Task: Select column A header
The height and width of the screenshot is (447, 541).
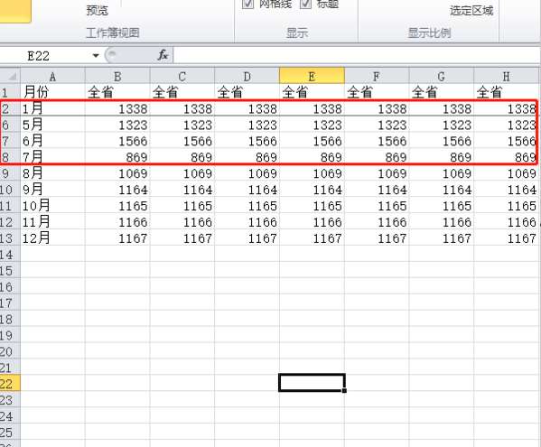Action: [x=52, y=76]
